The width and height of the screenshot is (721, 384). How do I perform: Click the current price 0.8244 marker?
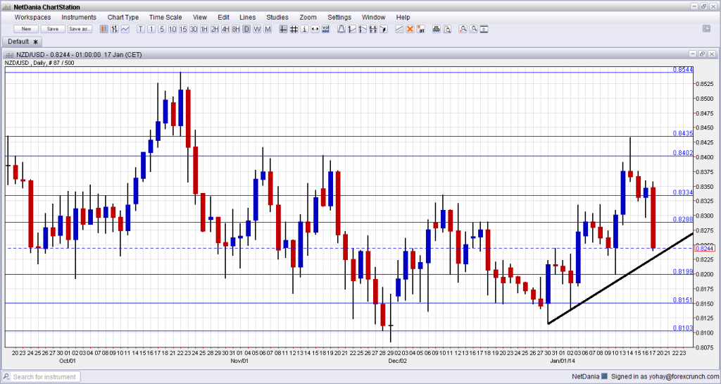704,248
